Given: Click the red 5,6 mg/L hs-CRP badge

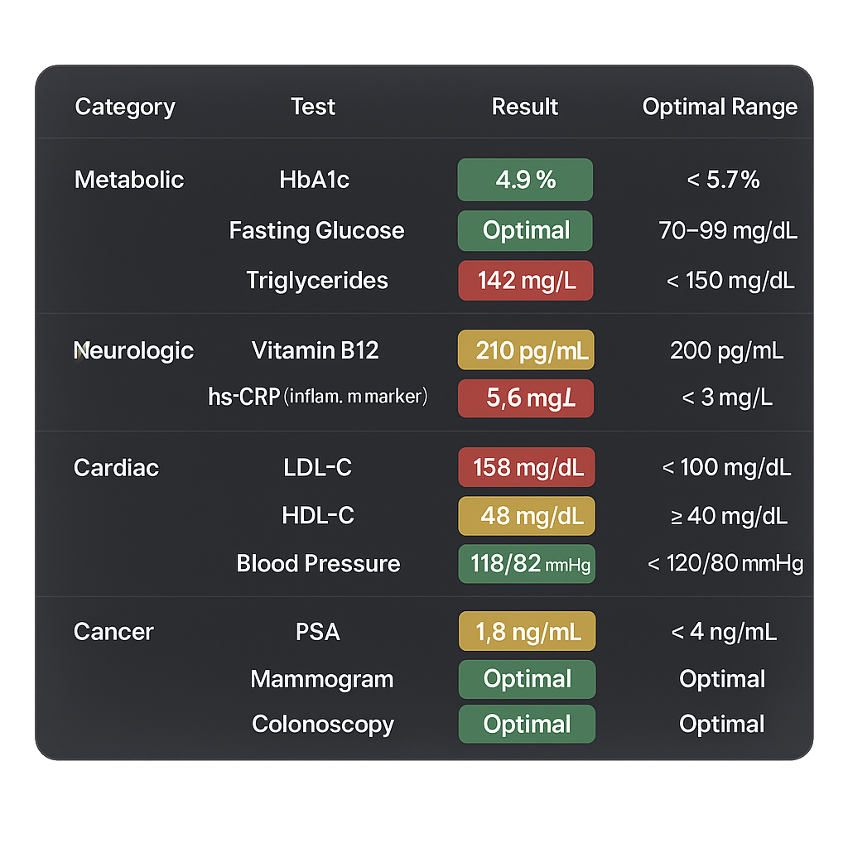Looking at the screenshot, I should point(526,398).
